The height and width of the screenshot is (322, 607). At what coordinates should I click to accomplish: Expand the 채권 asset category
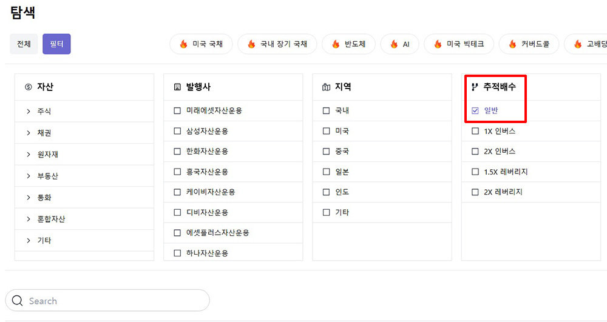[29, 133]
